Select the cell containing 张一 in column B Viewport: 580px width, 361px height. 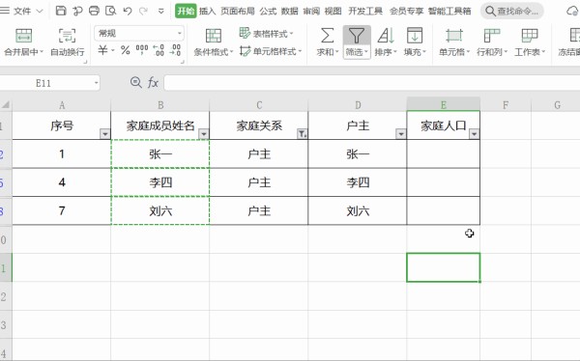pos(160,153)
